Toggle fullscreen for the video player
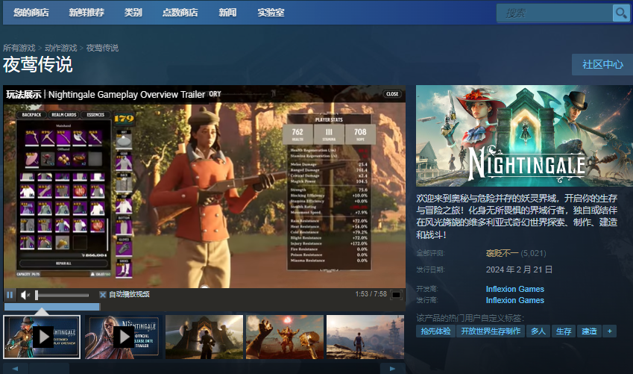 [x=397, y=295]
